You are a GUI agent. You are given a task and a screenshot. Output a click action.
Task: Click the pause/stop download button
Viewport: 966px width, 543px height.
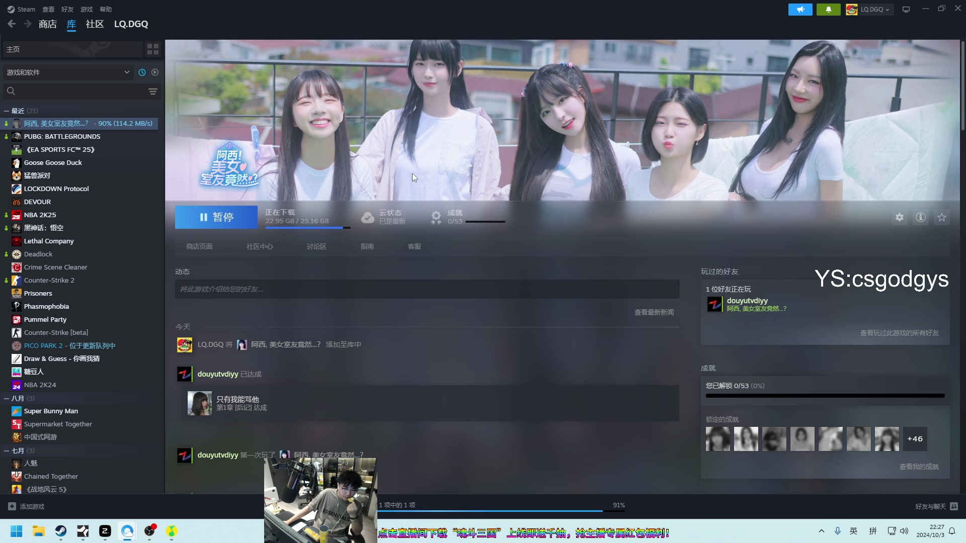tap(217, 217)
